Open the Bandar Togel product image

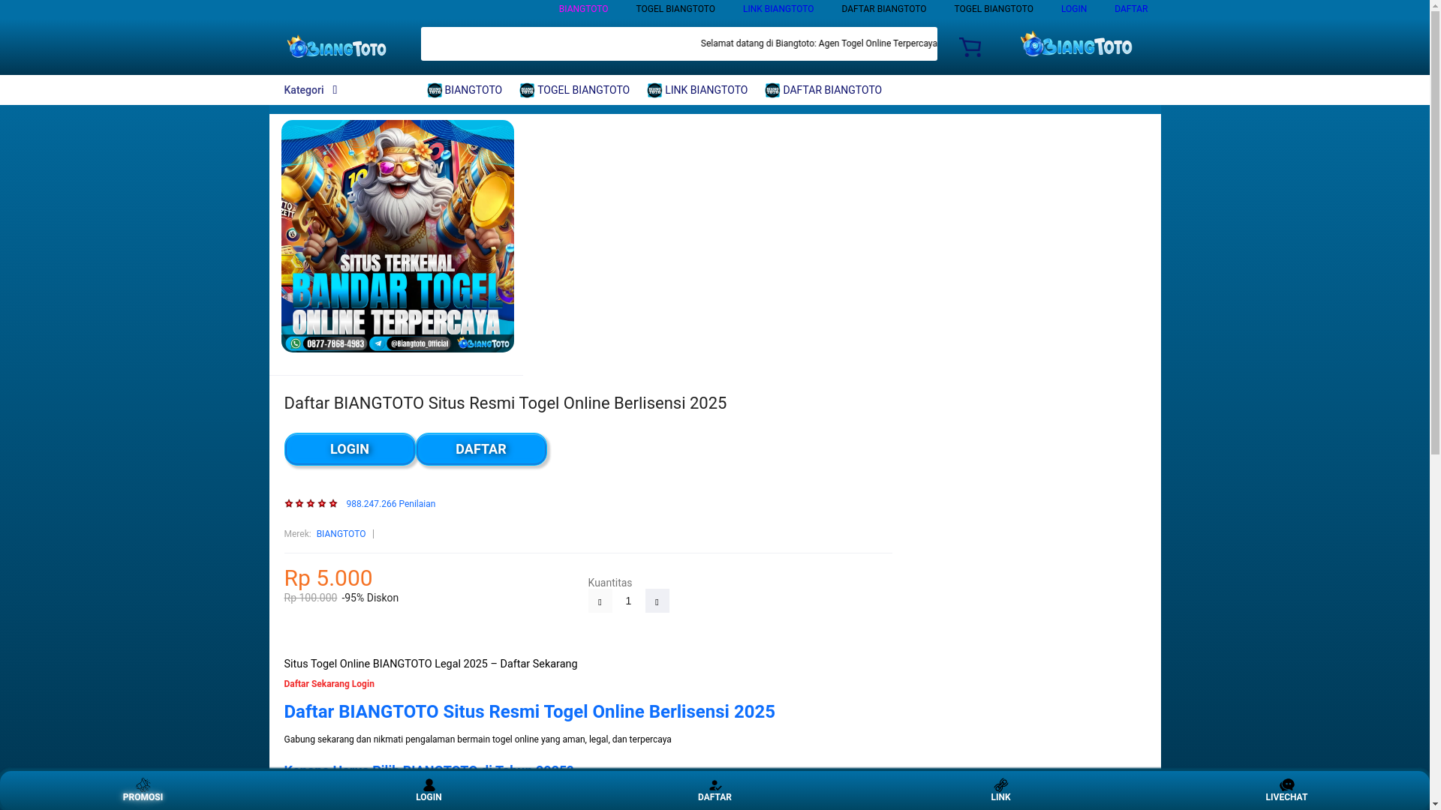point(398,236)
